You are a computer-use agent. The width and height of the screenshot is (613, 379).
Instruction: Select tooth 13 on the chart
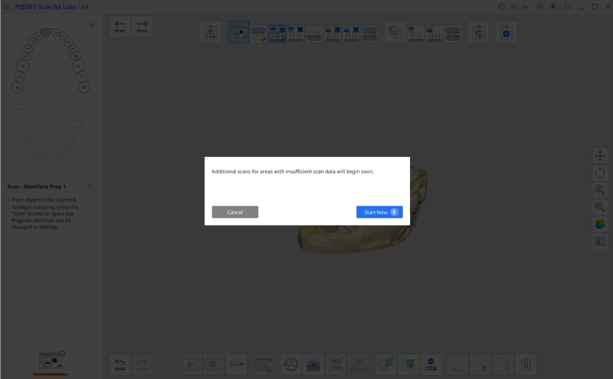pos(32,42)
